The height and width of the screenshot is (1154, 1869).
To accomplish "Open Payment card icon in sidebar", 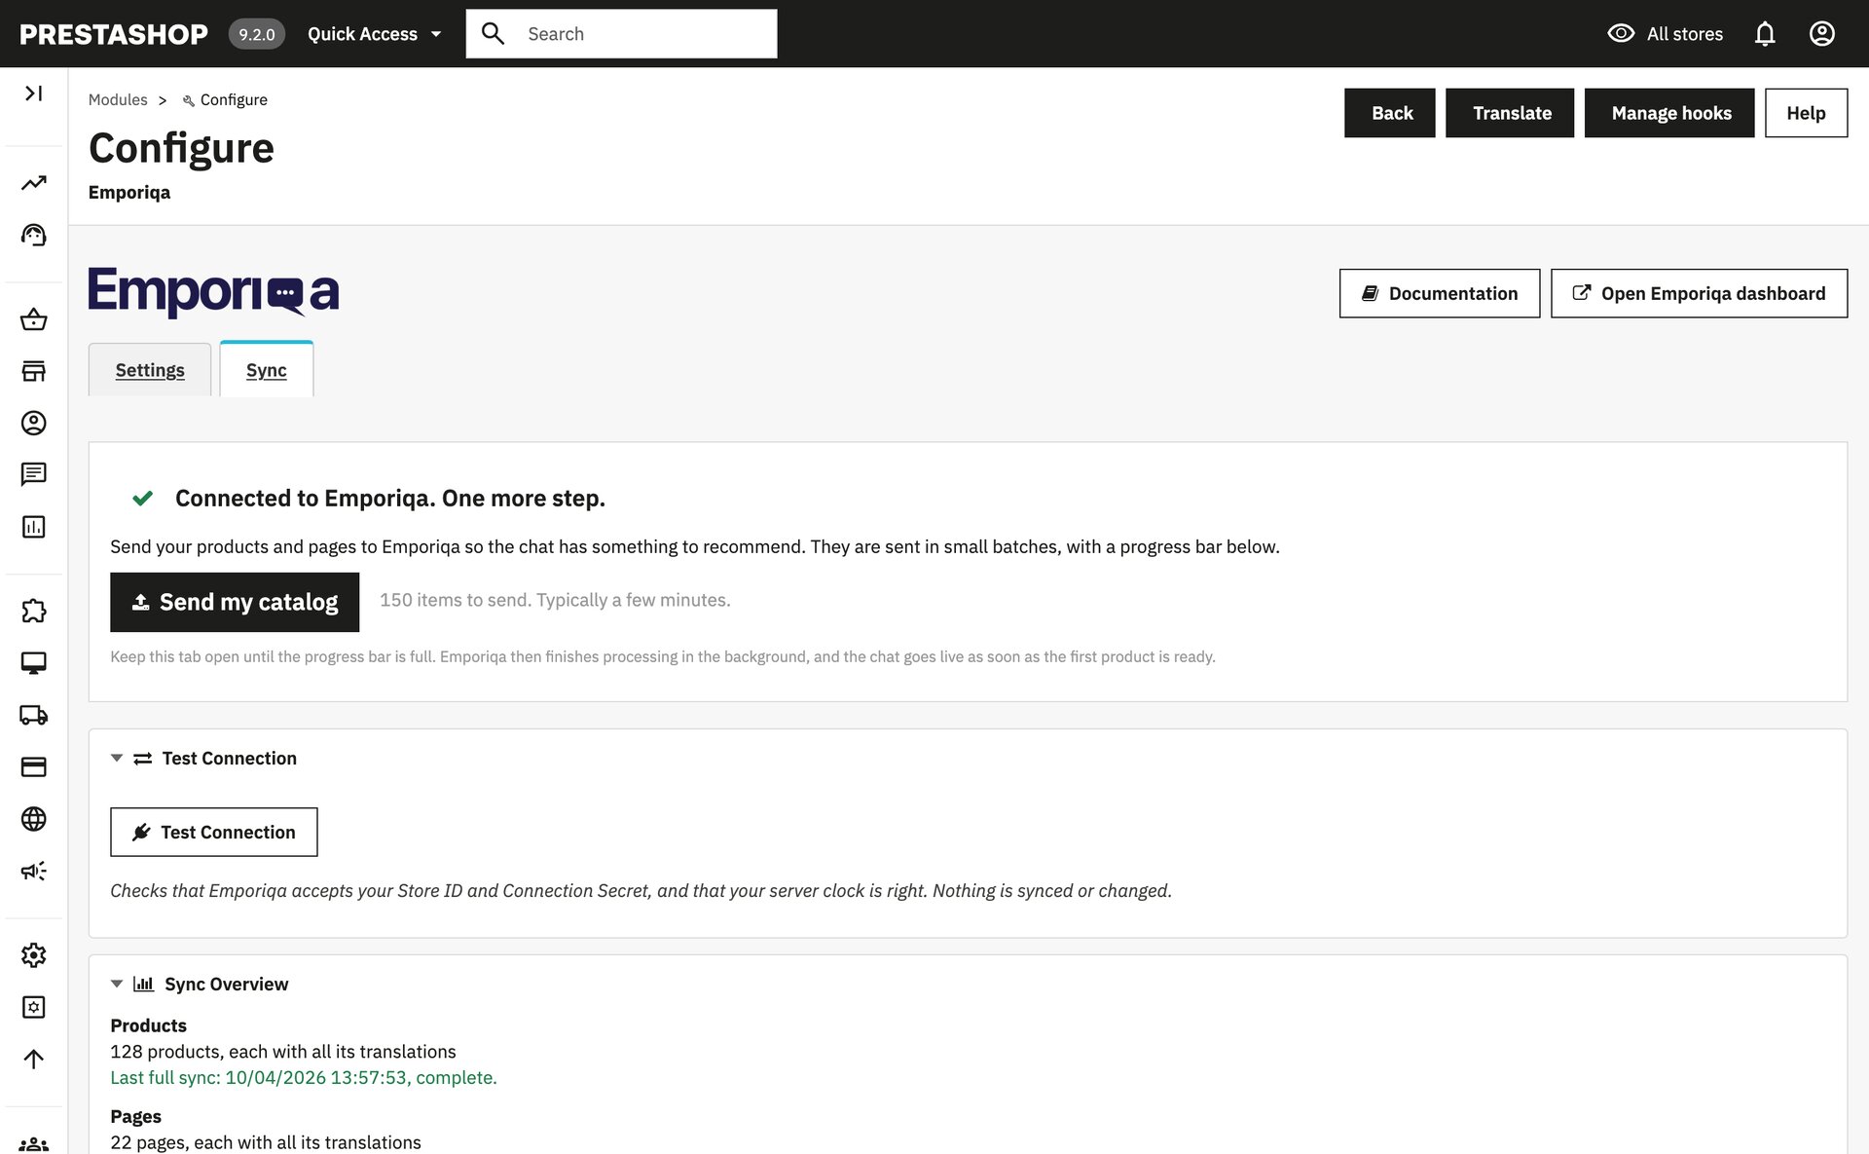I will point(34,767).
